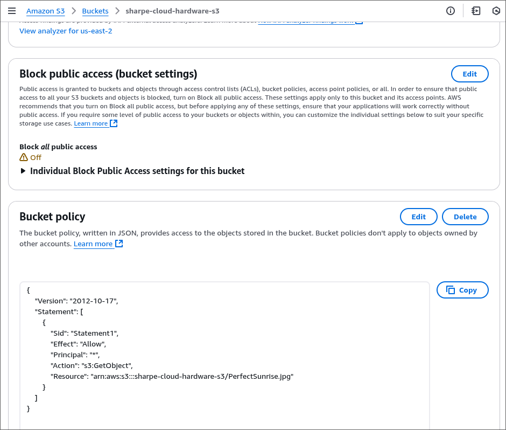506x430 pixels.
Task: Click the copy icon in Copy button
Action: click(x=451, y=290)
